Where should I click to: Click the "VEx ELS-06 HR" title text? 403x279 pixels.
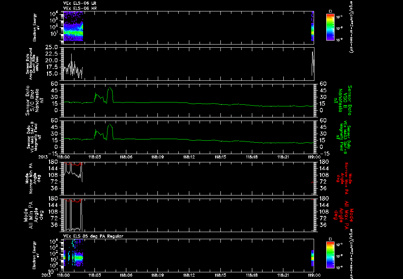click(x=80, y=8)
